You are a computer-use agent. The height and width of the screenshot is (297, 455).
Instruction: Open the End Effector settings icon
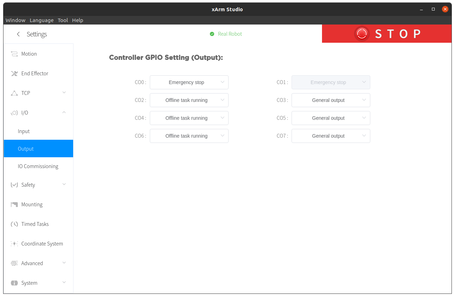[14, 73]
